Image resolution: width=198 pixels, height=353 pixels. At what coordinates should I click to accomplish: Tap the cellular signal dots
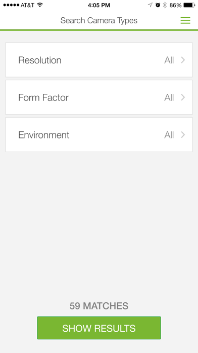pyautogui.click(x=11, y=5)
